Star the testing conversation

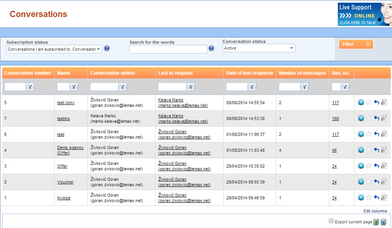(369, 118)
